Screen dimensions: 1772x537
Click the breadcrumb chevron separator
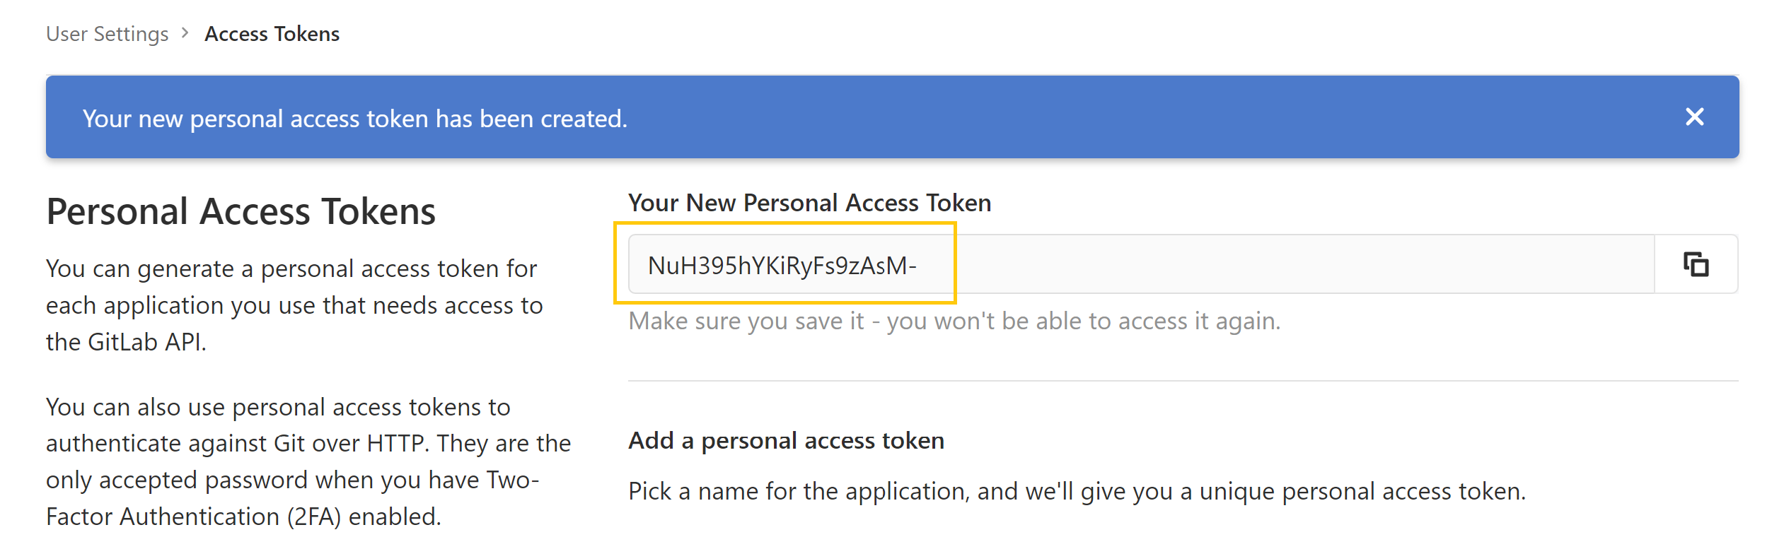click(x=185, y=33)
